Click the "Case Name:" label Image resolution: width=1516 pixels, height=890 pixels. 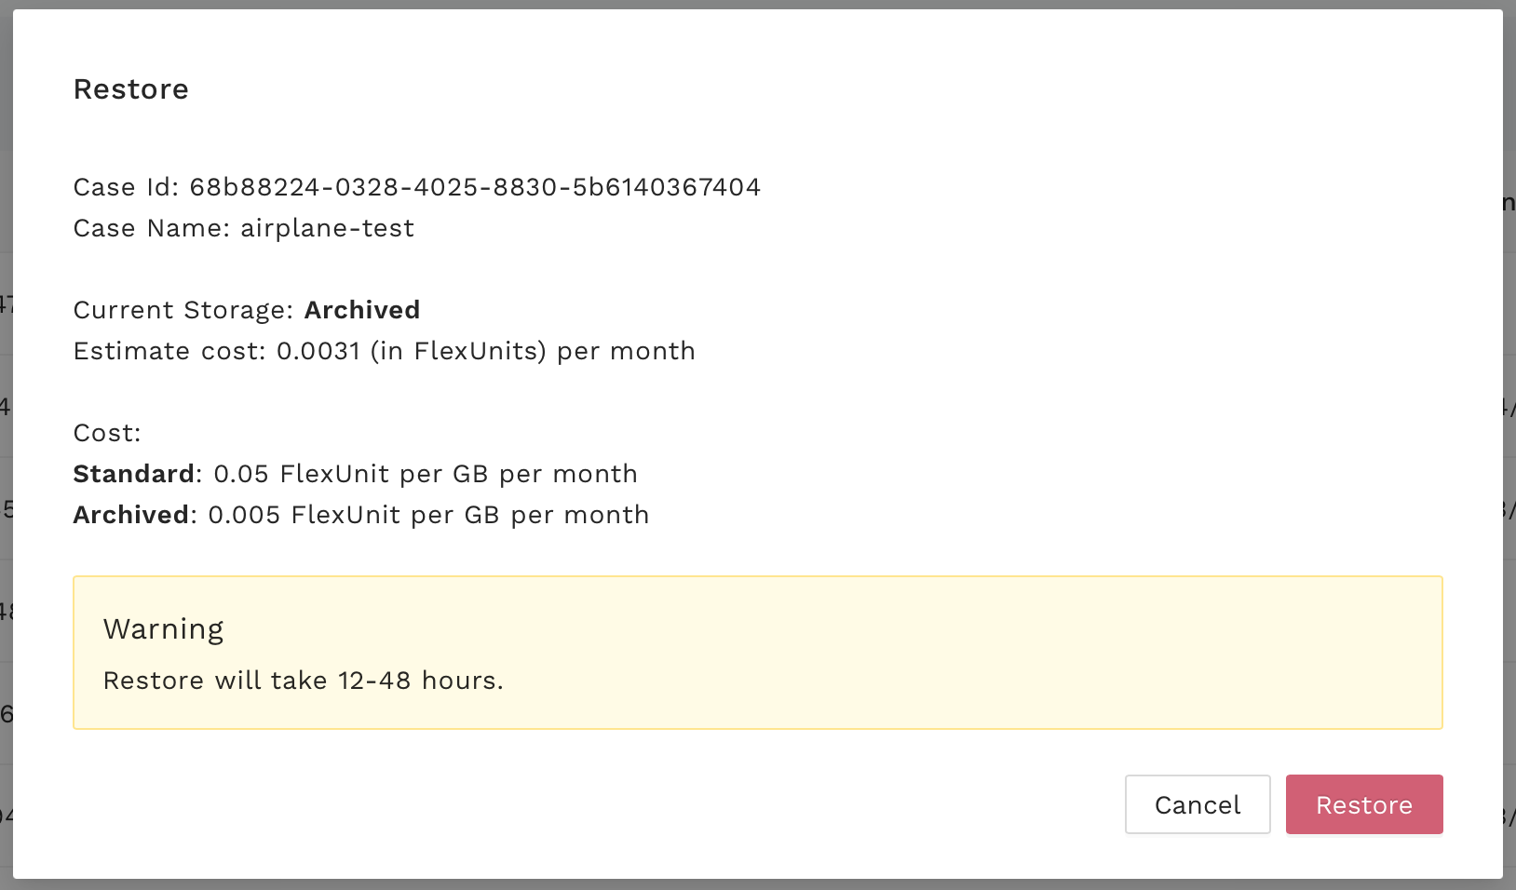152,228
